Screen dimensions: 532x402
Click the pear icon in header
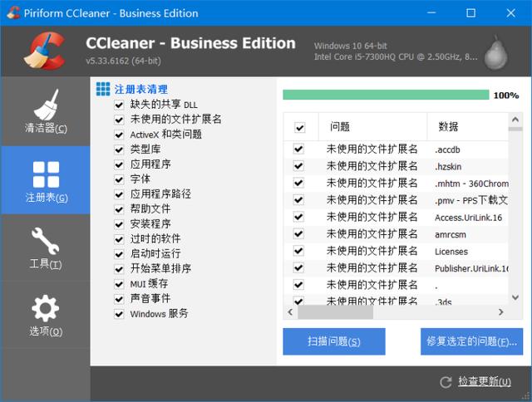495,52
